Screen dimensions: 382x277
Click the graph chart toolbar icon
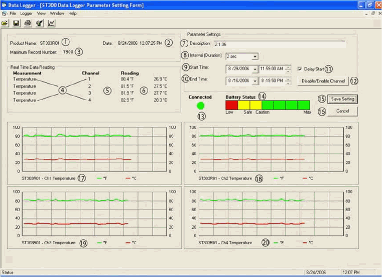tap(51, 23)
